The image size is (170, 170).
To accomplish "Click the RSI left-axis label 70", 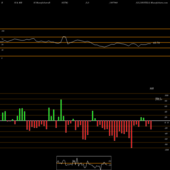I will [x=2, y=39].
